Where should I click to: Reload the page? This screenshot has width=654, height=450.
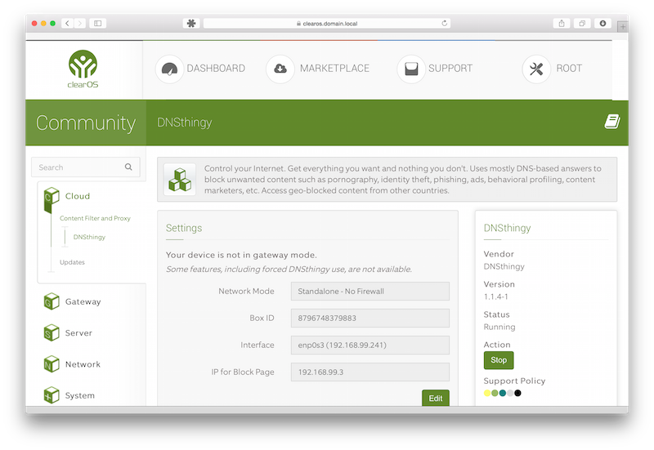(445, 24)
